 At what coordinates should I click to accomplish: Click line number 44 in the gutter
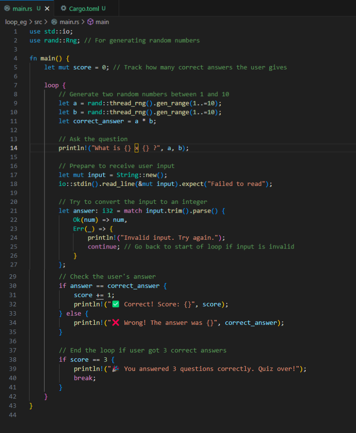(13, 415)
